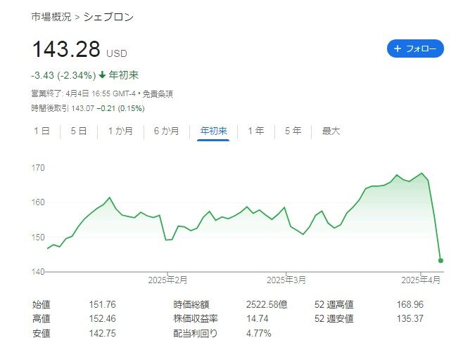
Task: Click the 時価総額 label
Action: click(x=191, y=304)
